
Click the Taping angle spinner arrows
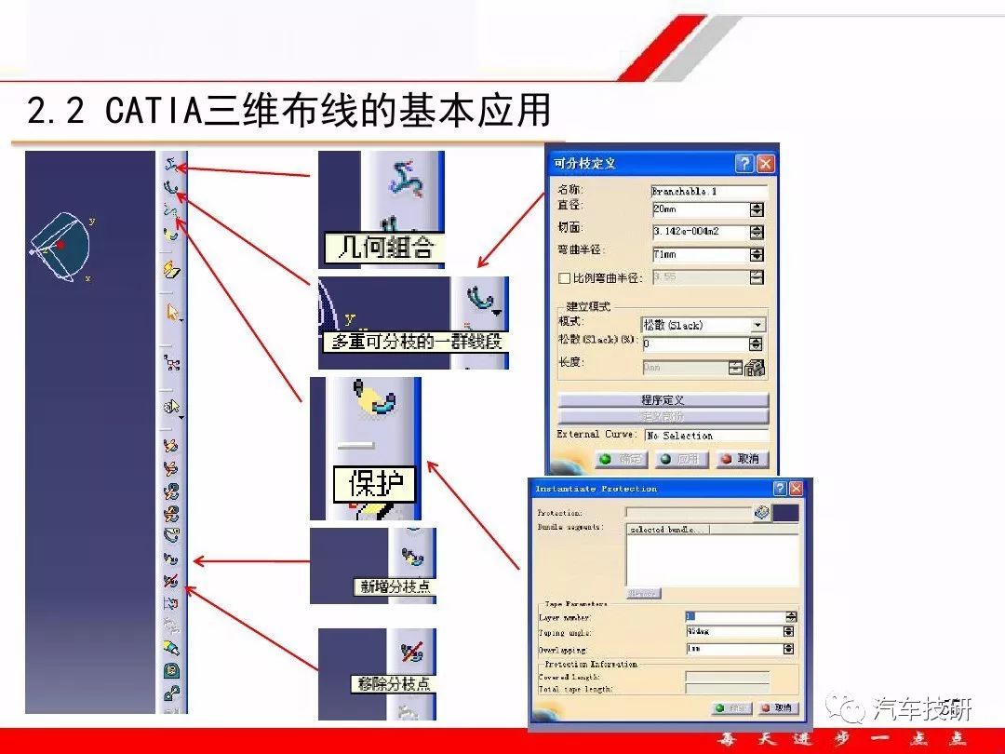pyautogui.click(x=789, y=631)
